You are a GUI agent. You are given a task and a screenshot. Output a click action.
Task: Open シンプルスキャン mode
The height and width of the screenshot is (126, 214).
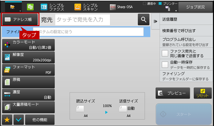86,7
